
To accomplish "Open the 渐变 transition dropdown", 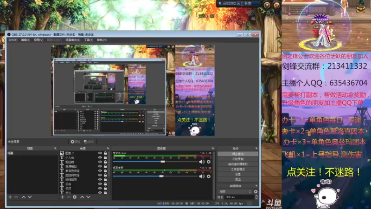I will (236, 191).
